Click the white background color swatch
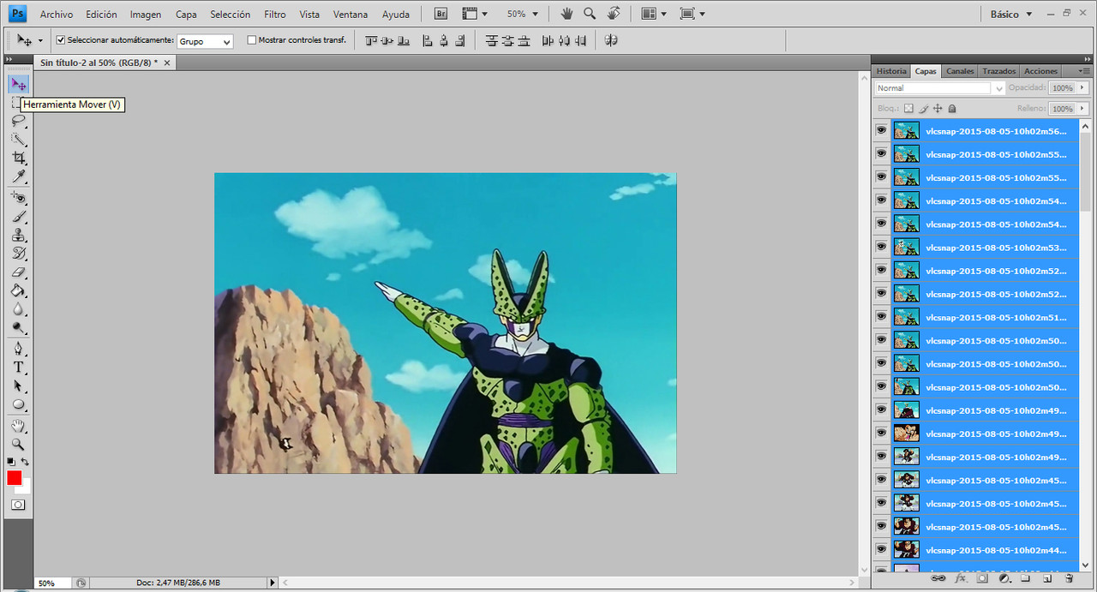This screenshot has width=1097, height=592. coord(25,487)
